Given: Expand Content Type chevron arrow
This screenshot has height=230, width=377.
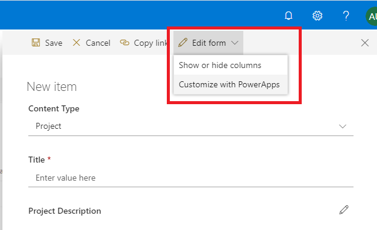Looking at the screenshot, I should pyautogui.click(x=343, y=126).
